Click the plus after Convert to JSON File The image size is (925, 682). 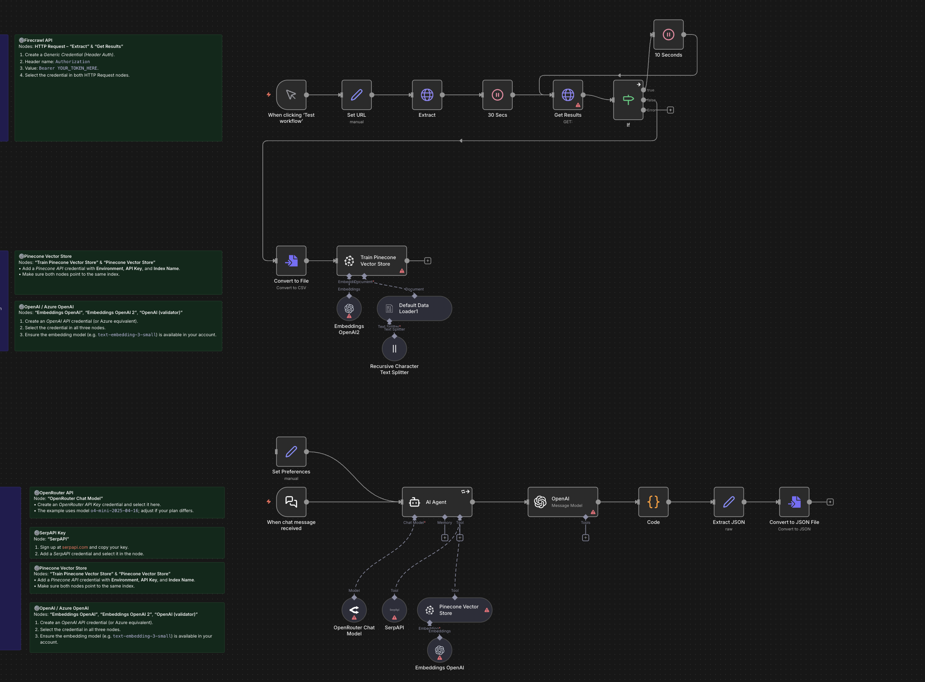[830, 502]
